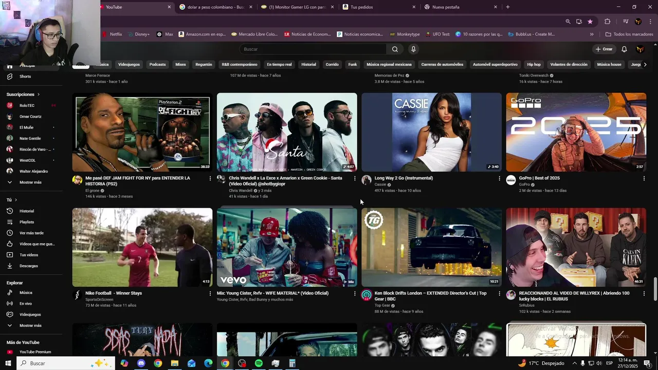
Task: Open the Windows Start button
Action: tap(8, 363)
